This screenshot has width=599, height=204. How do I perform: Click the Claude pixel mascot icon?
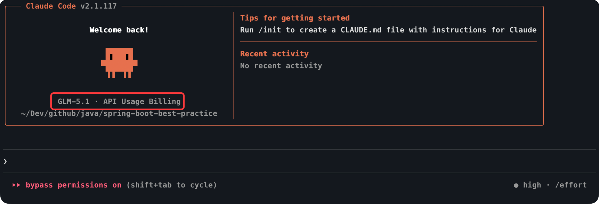point(119,63)
